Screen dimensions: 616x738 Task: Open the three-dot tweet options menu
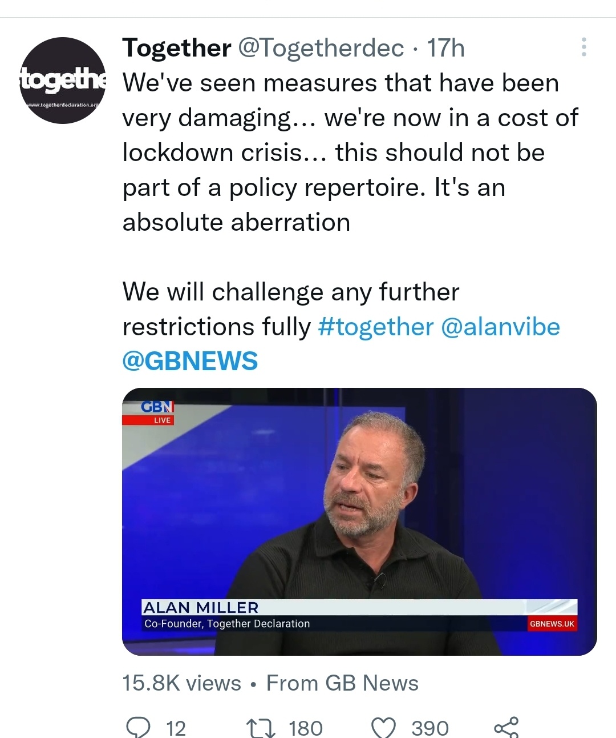583,47
